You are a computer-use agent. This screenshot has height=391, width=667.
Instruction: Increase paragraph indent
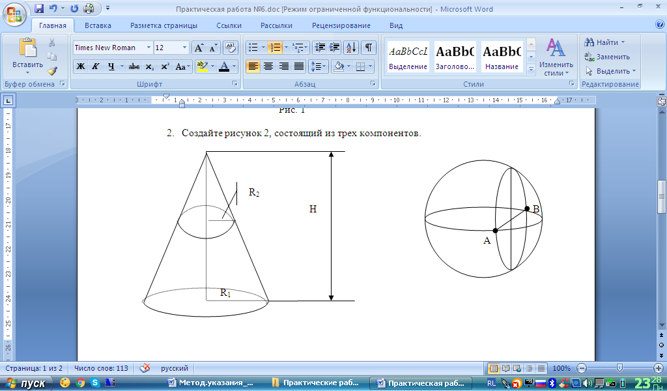tap(334, 48)
